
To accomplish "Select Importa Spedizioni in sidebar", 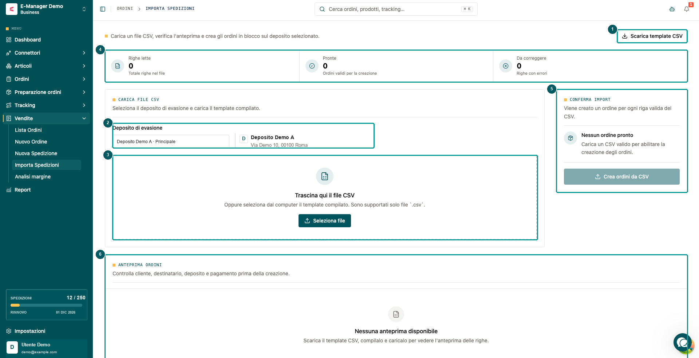I will click(47, 165).
